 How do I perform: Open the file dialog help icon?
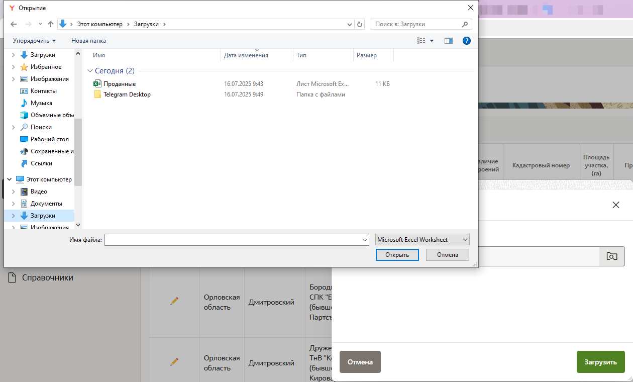click(466, 41)
